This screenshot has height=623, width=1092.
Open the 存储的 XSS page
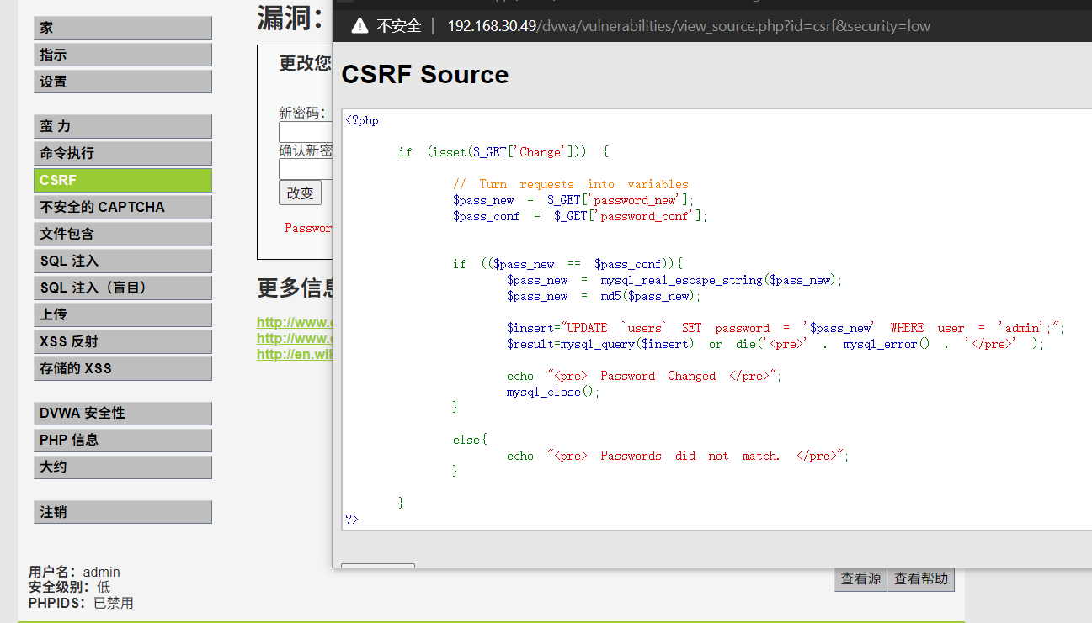[x=123, y=369]
